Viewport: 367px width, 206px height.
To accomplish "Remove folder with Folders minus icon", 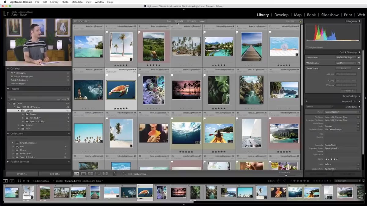I will [65, 89].
